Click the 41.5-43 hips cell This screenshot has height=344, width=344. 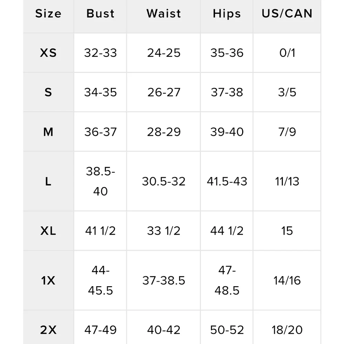point(227,181)
